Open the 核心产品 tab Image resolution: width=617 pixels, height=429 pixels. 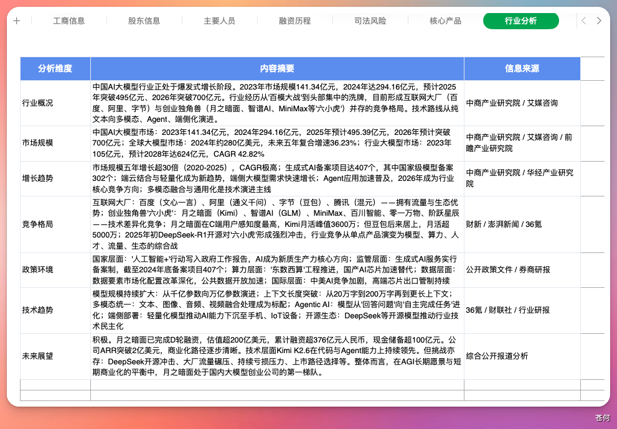pos(445,21)
